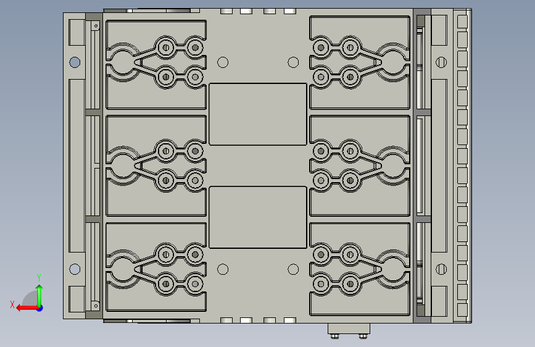Pick the bottom slotted screw on right flange
Image resolution: width=535 pixels, height=347 pixels.
441,269
